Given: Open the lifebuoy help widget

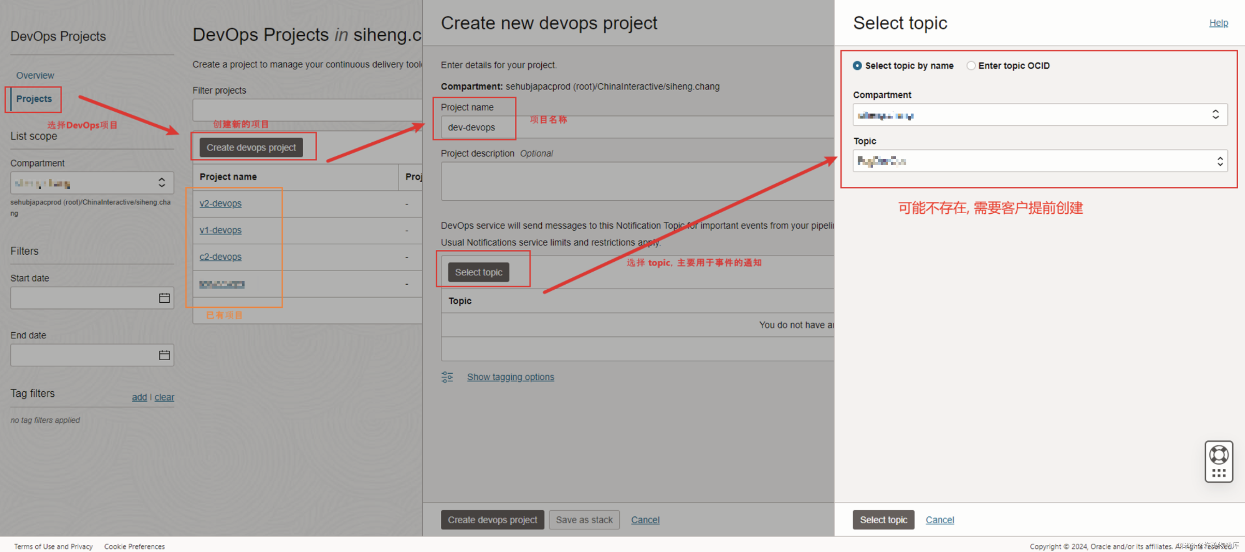Looking at the screenshot, I should tap(1218, 454).
